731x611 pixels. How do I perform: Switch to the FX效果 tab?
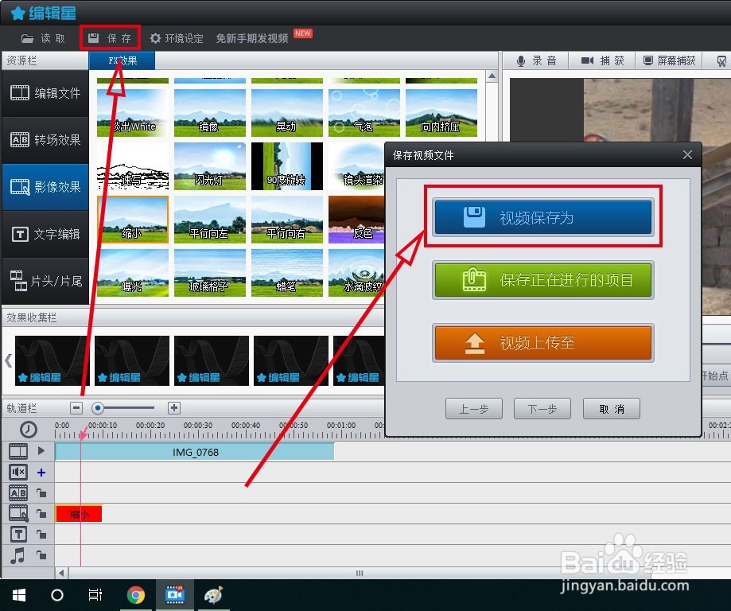pos(122,60)
